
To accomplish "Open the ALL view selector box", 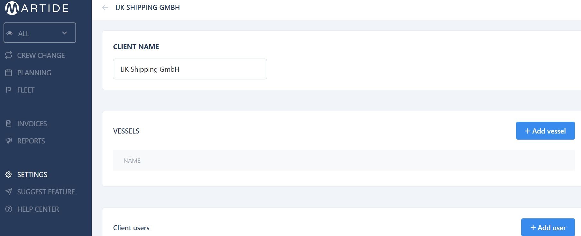I will click(x=40, y=33).
